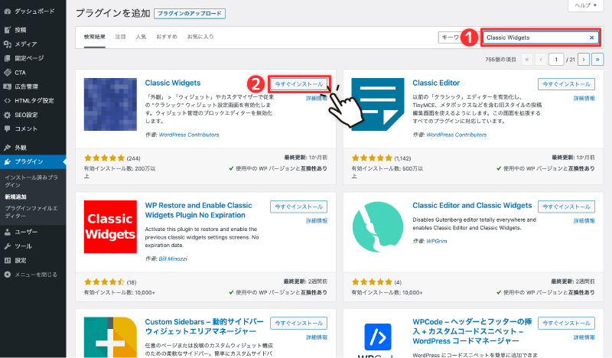Select the 固定ページ pages icon
Viewport: 612px width, 358px height.
tap(7, 58)
